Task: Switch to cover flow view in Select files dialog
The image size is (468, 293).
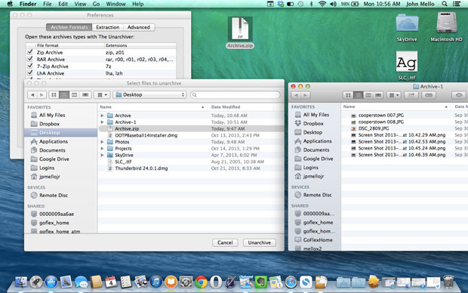Action: (85, 94)
